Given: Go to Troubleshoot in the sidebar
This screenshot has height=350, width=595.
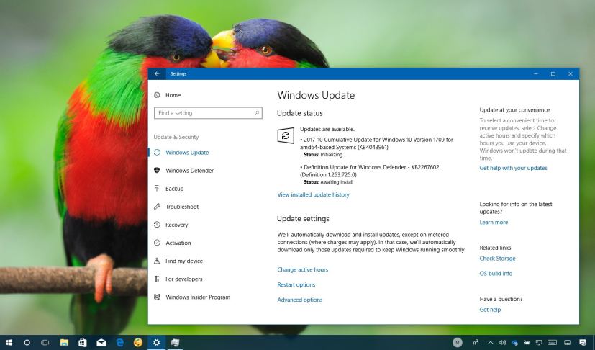Looking at the screenshot, I should point(181,207).
